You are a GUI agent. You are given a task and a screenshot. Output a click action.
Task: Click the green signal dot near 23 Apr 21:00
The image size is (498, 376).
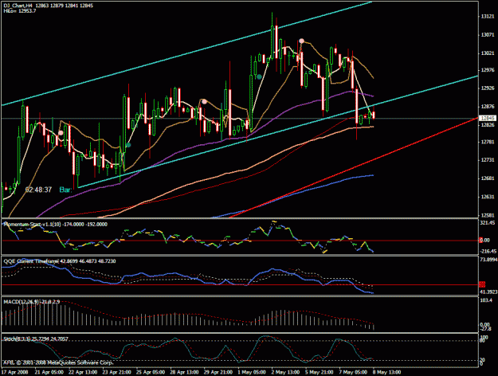point(128,145)
